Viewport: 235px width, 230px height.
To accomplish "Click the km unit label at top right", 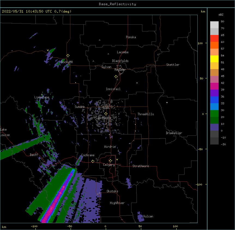I will 203,11.
